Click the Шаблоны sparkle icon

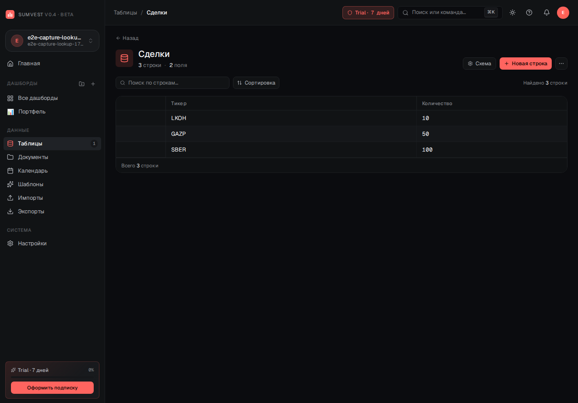pyautogui.click(x=11, y=184)
